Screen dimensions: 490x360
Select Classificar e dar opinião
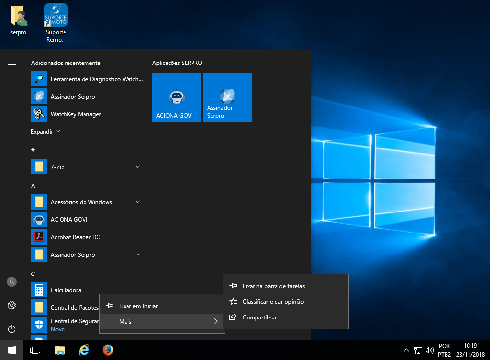[x=273, y=302]
